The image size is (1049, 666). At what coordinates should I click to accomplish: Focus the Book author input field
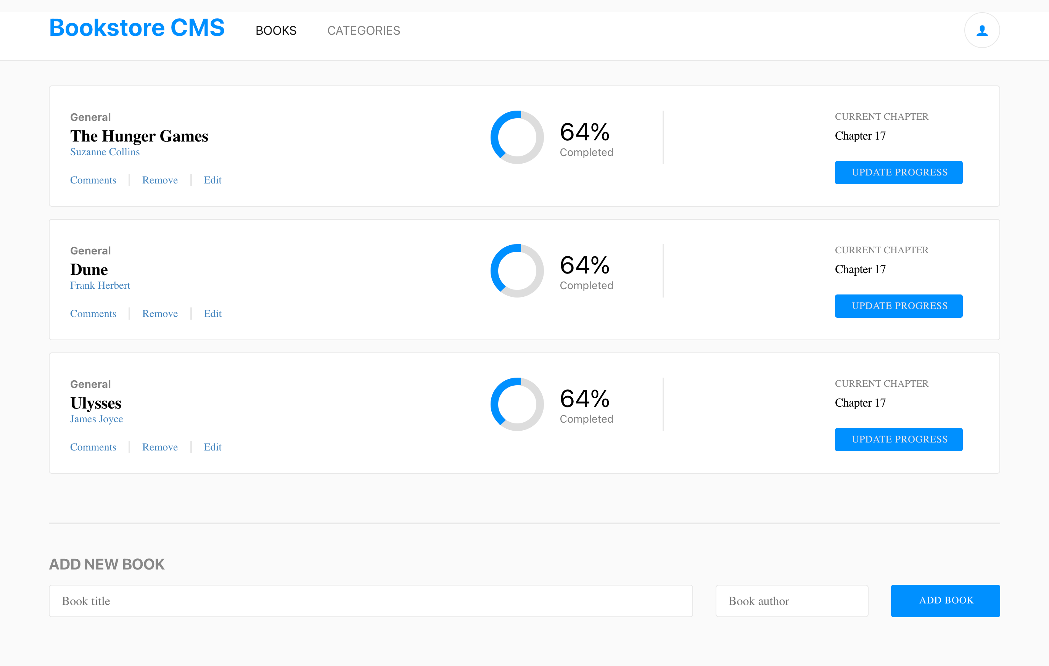click(x=792, y=601)
